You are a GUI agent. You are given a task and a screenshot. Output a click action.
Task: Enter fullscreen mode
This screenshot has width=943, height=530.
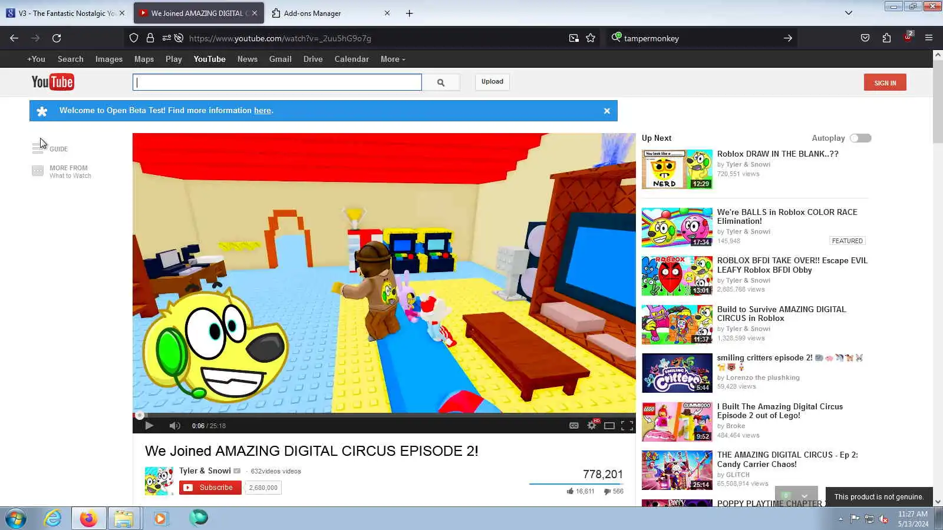[x=627, y=426]
